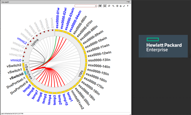
Task: Select the esx0000-18lin VM label
Action: point(90,88)
